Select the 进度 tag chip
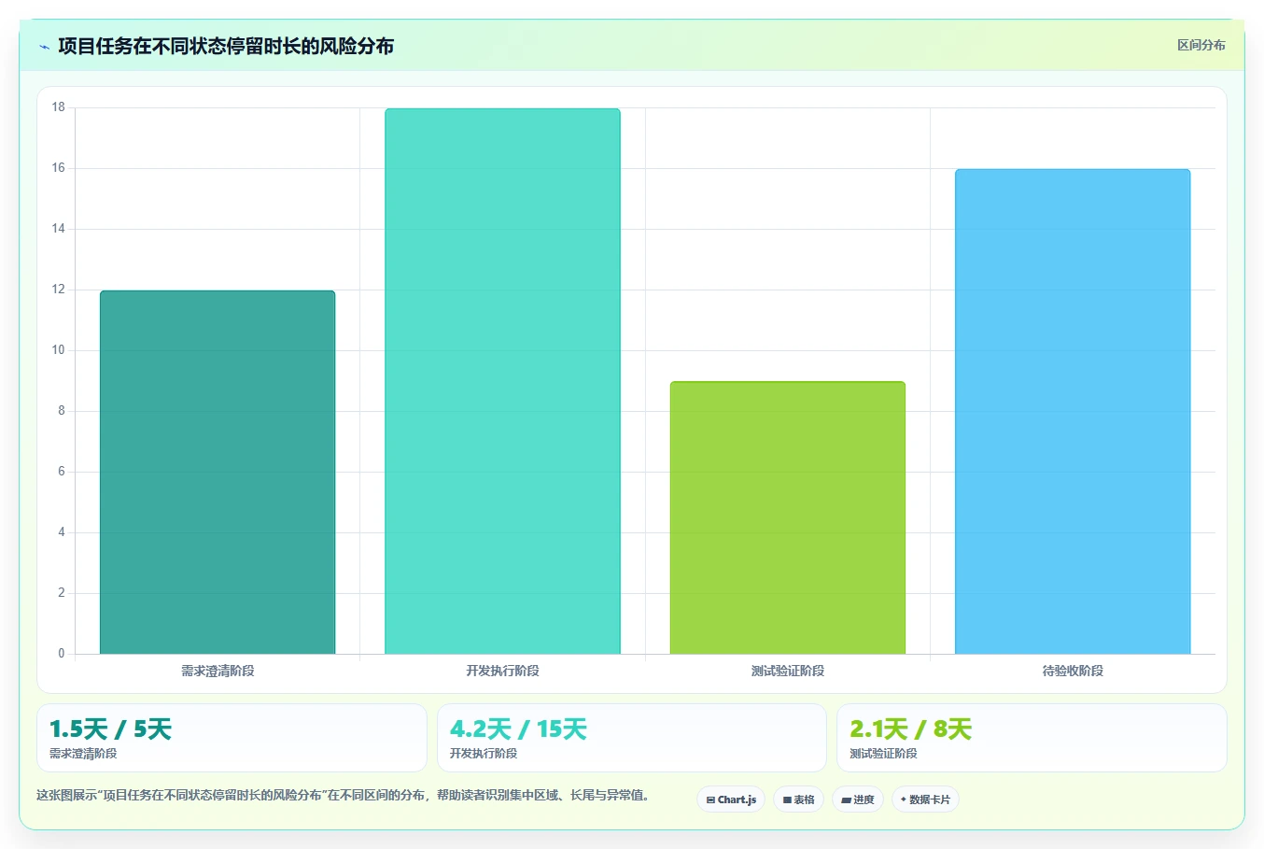The image size is (1264, 849). click(858, 799)
